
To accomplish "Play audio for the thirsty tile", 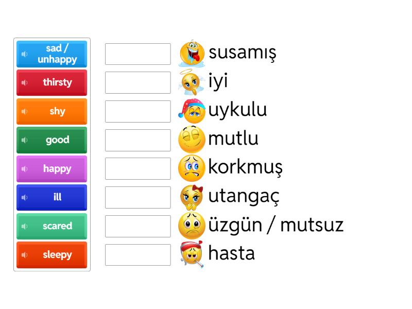I will pyautogui.click(x=24, y=82).
